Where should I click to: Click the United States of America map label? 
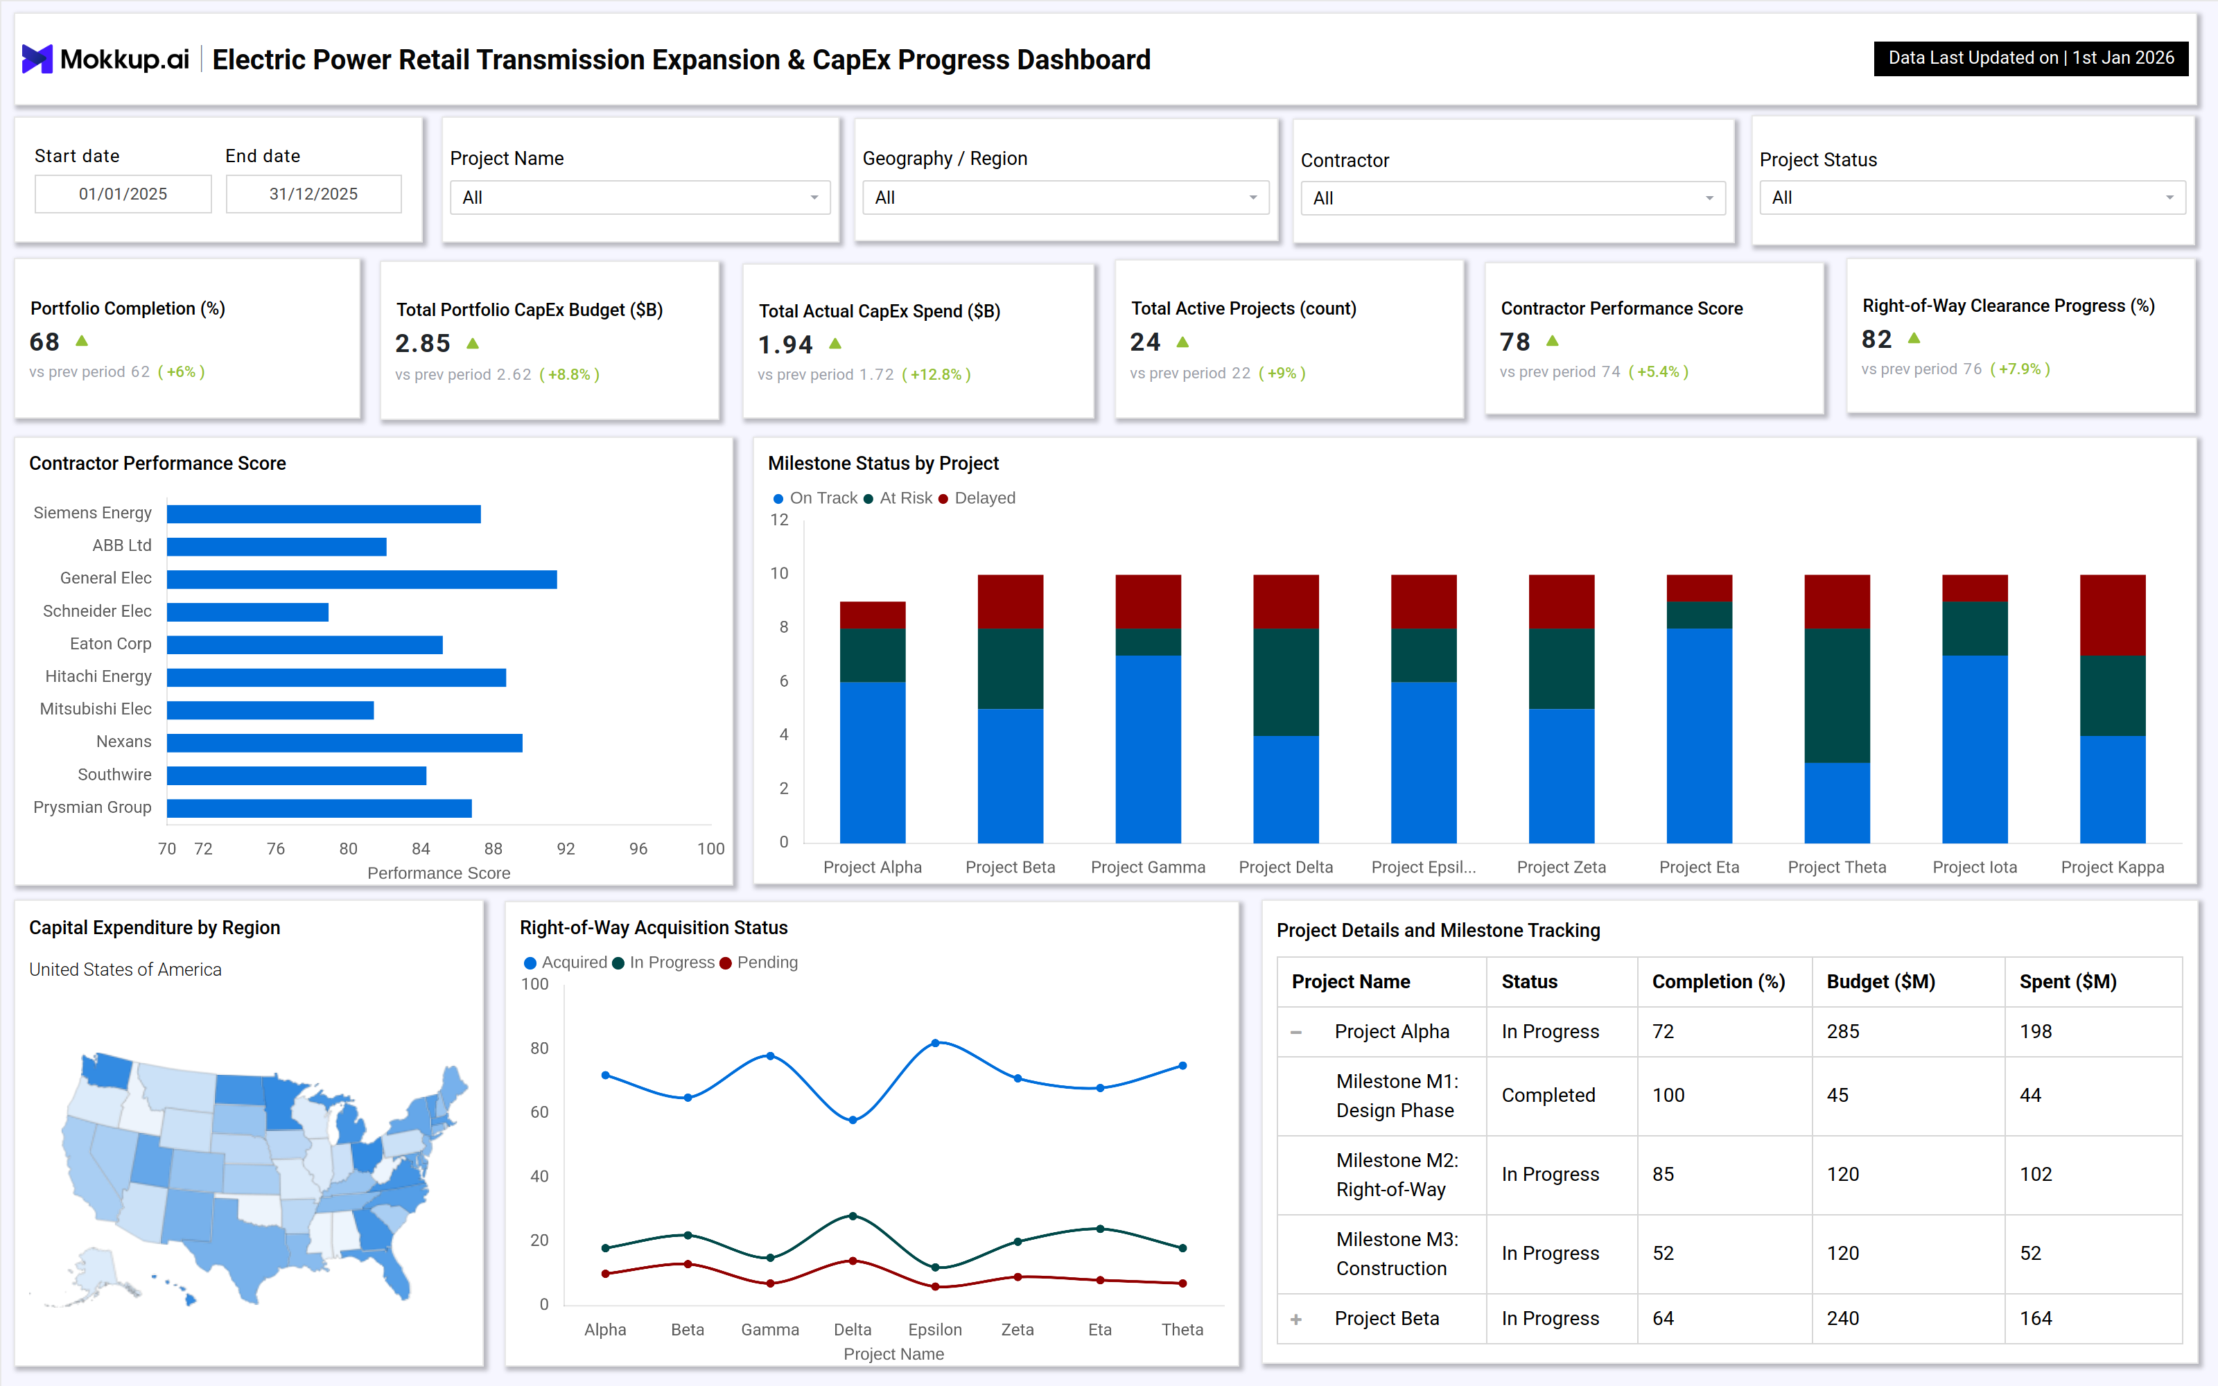pyautogui.click(x=125, y=970)
